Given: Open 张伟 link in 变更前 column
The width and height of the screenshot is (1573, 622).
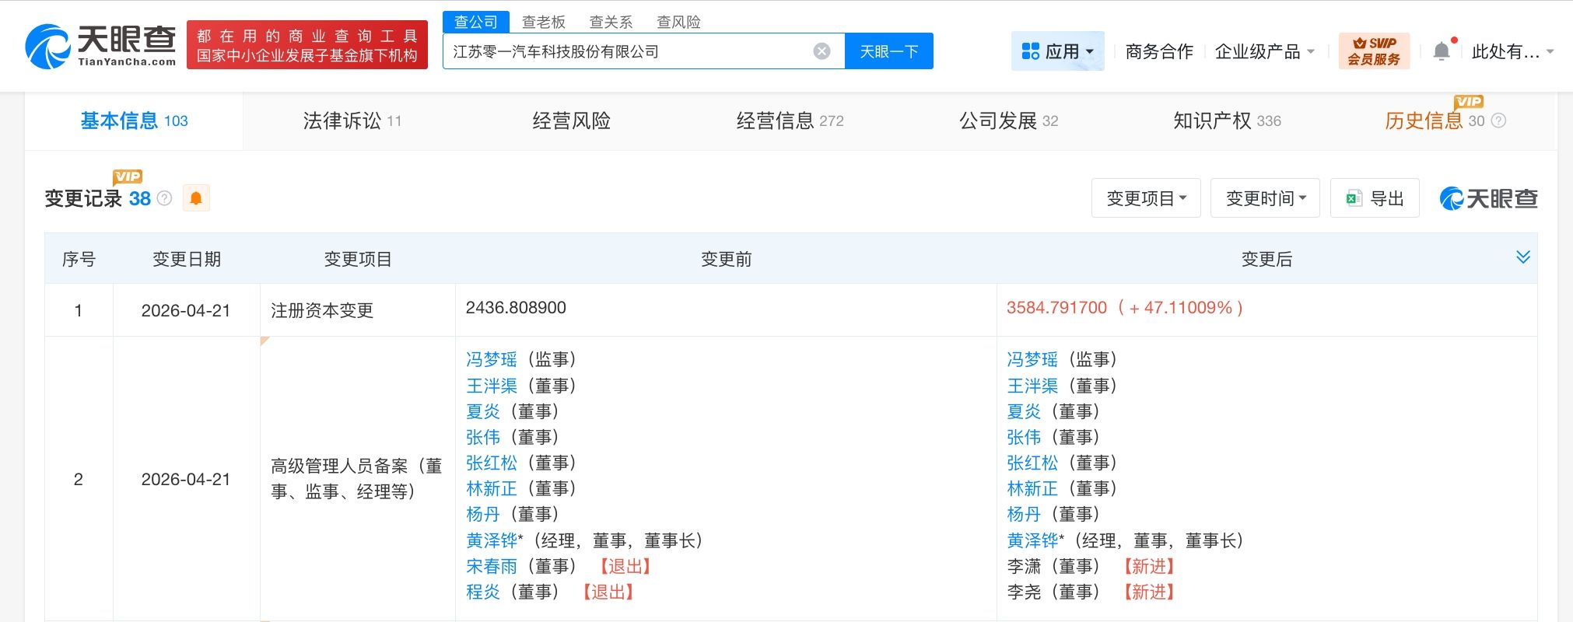Looking at the screenshot, I should pos(482,437).
